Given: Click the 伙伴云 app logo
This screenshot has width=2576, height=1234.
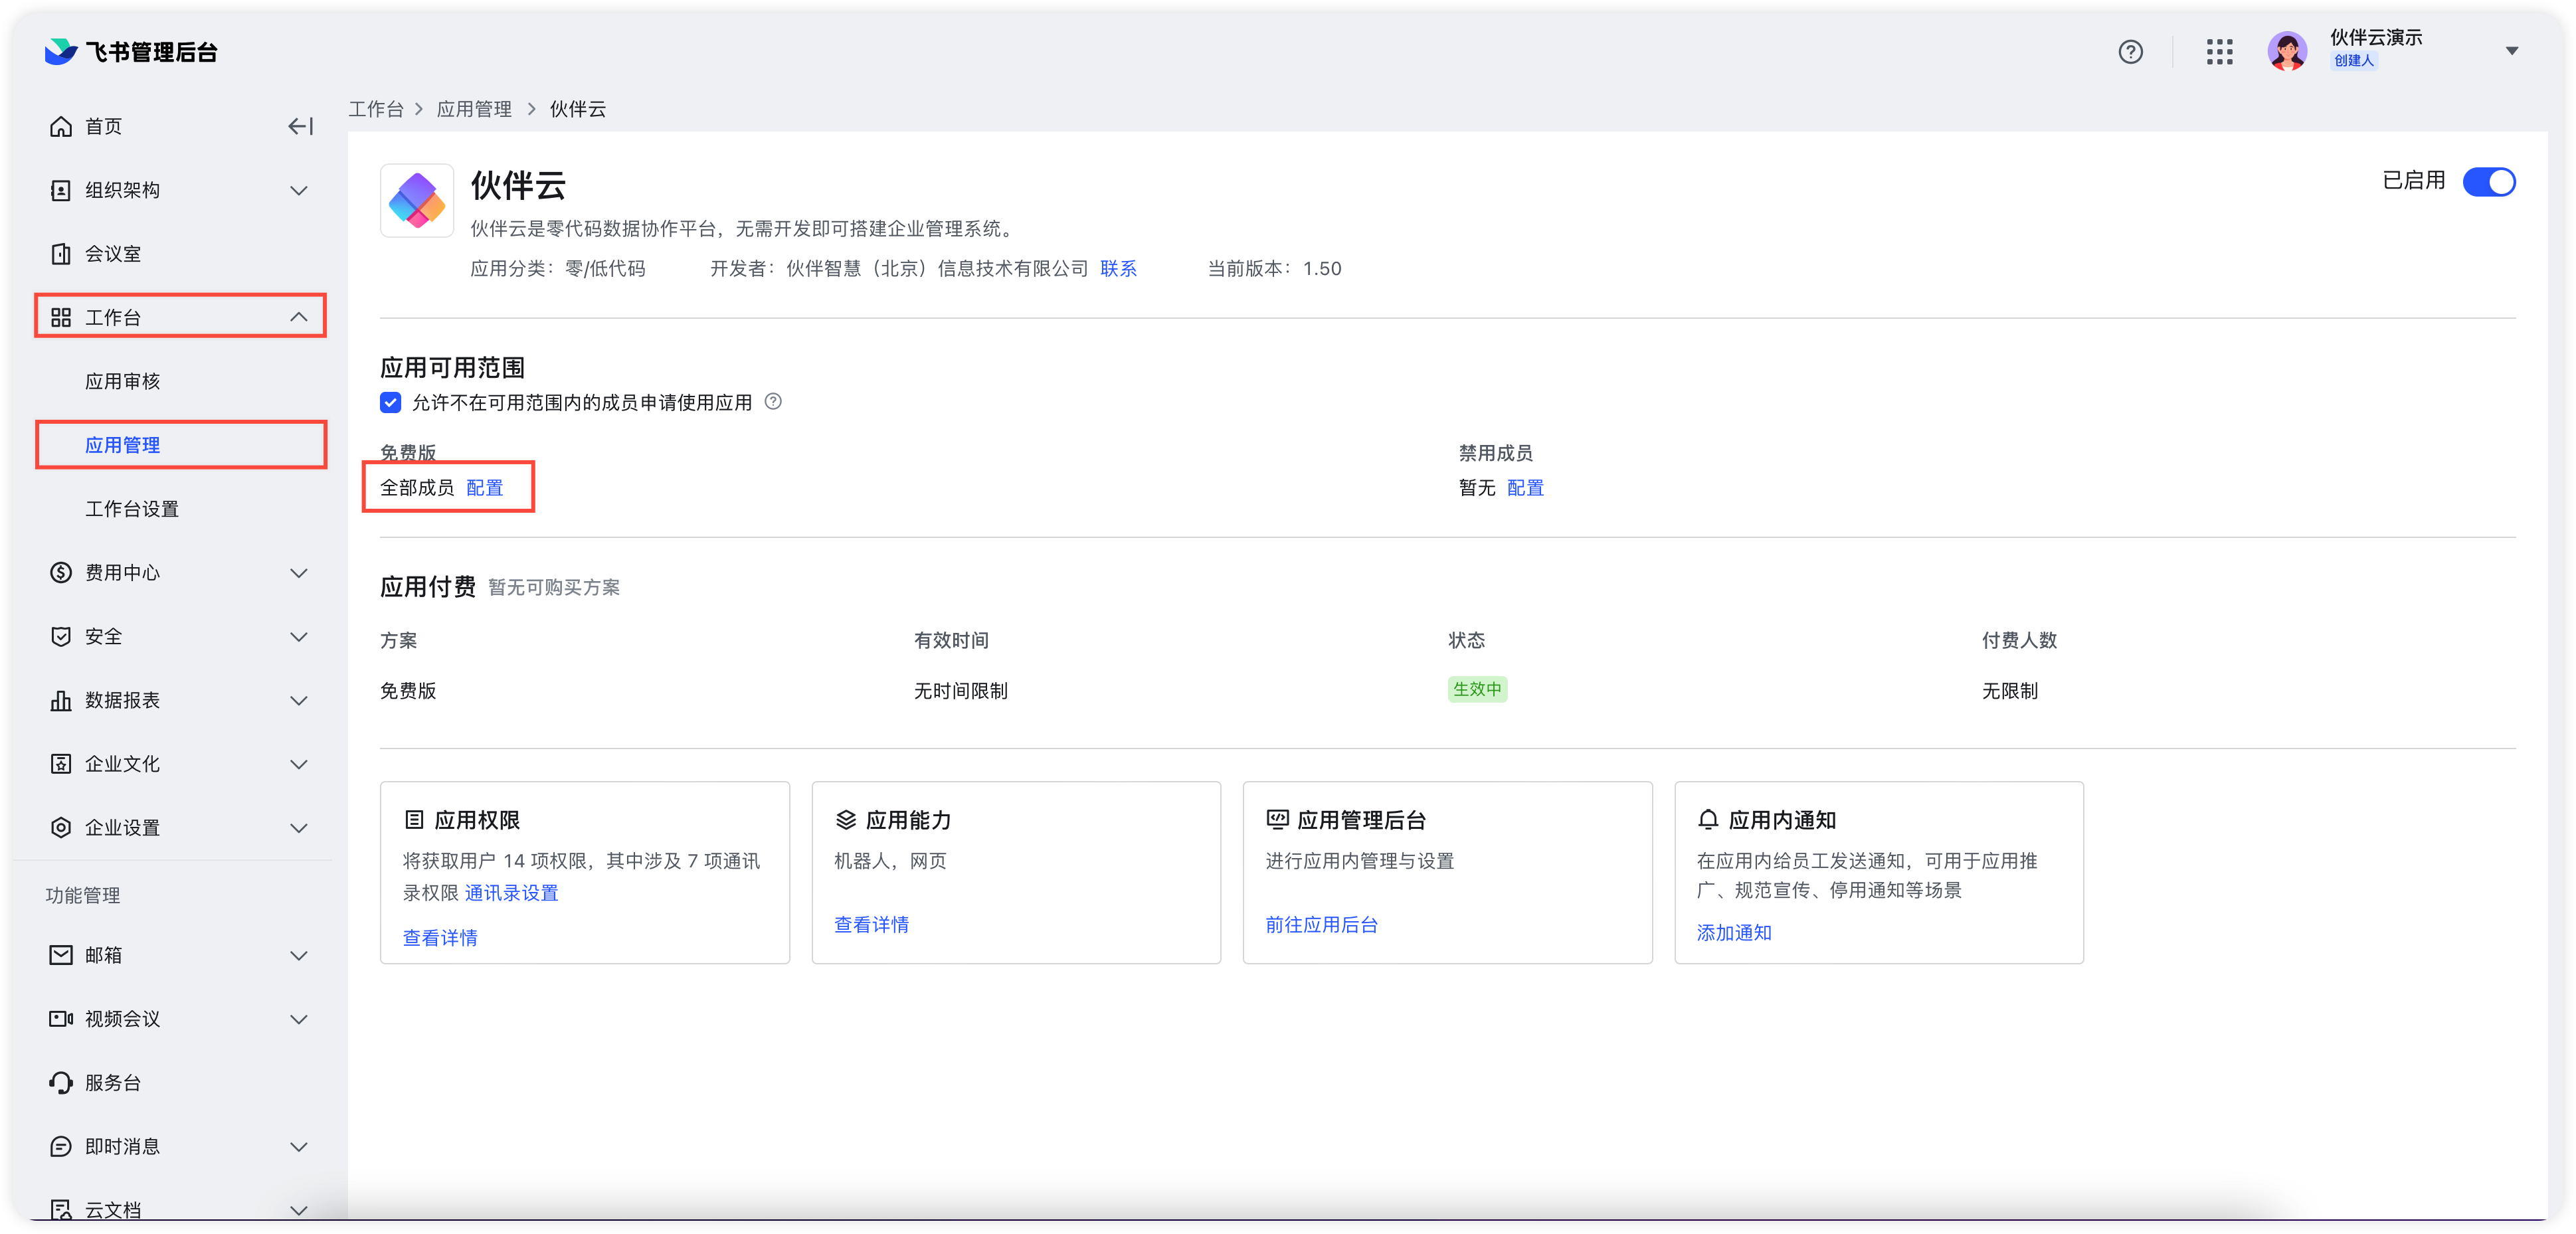Looking at the screenshot, I should click(417, 200).
